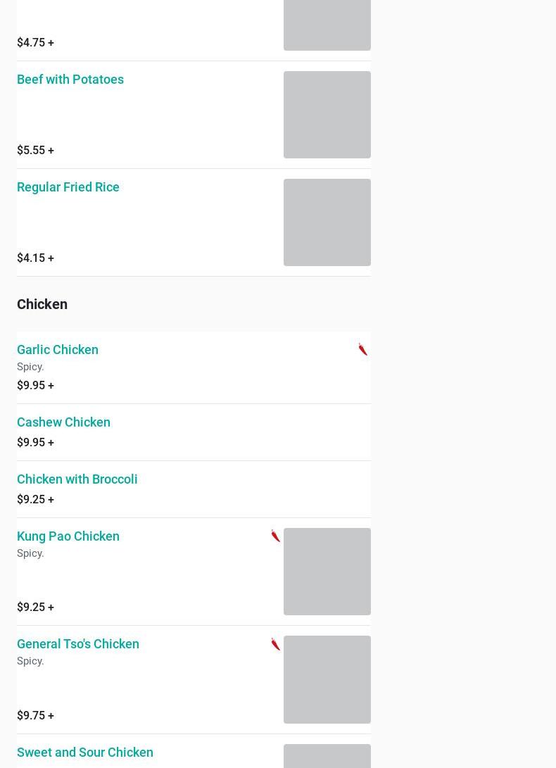The width and height of the screenshot is (556, 768).
Task: Click the $4.15 + price for Regular Fried Rice
Action: click(35, 258)
